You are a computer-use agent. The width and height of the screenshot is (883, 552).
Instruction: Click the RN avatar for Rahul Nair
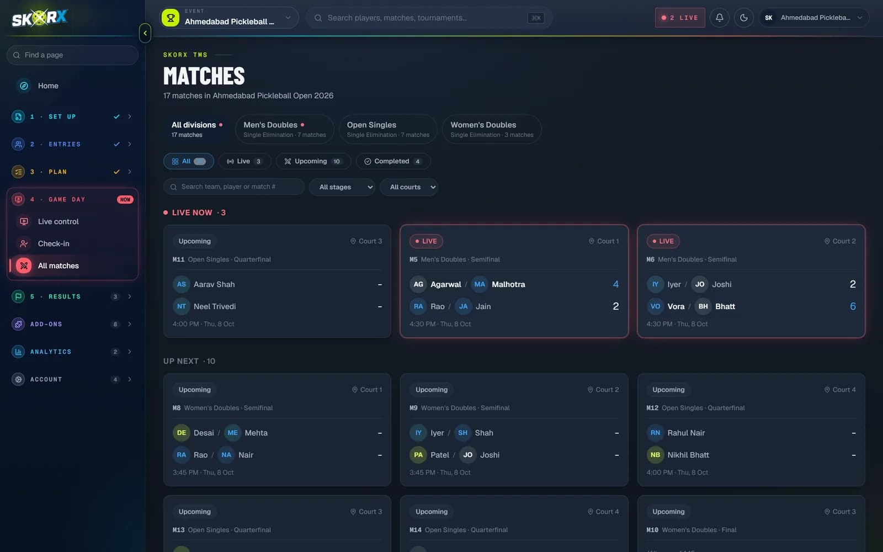pyautogui.click(x=655, y=433)
